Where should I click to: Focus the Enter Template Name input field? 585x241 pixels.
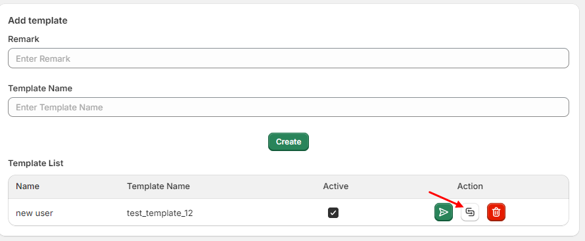(289, 107)
